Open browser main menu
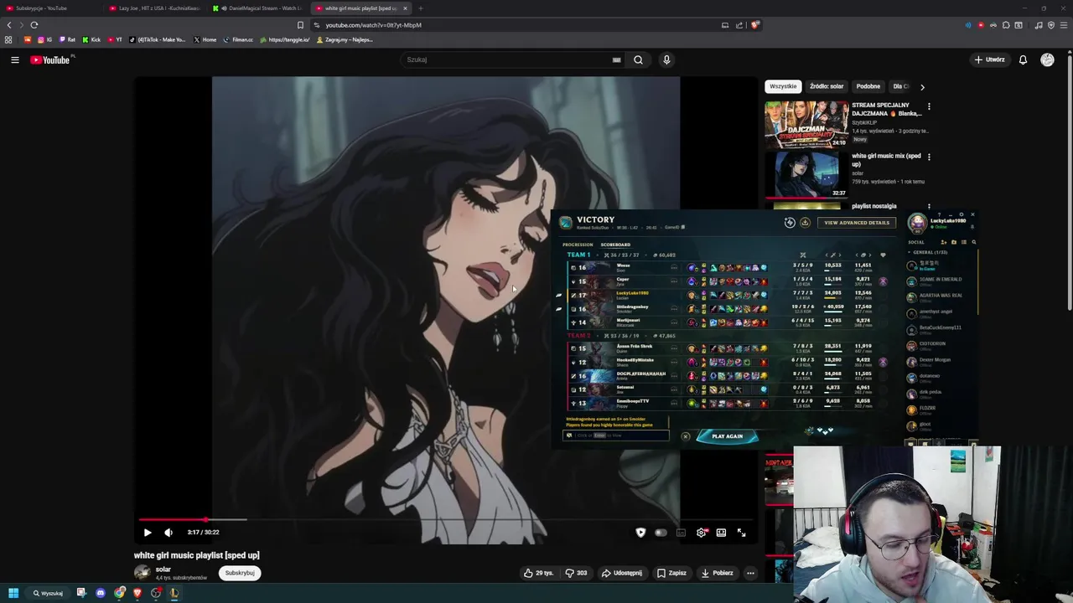The image size is (1073, 603). click(x=1064, y=25)
